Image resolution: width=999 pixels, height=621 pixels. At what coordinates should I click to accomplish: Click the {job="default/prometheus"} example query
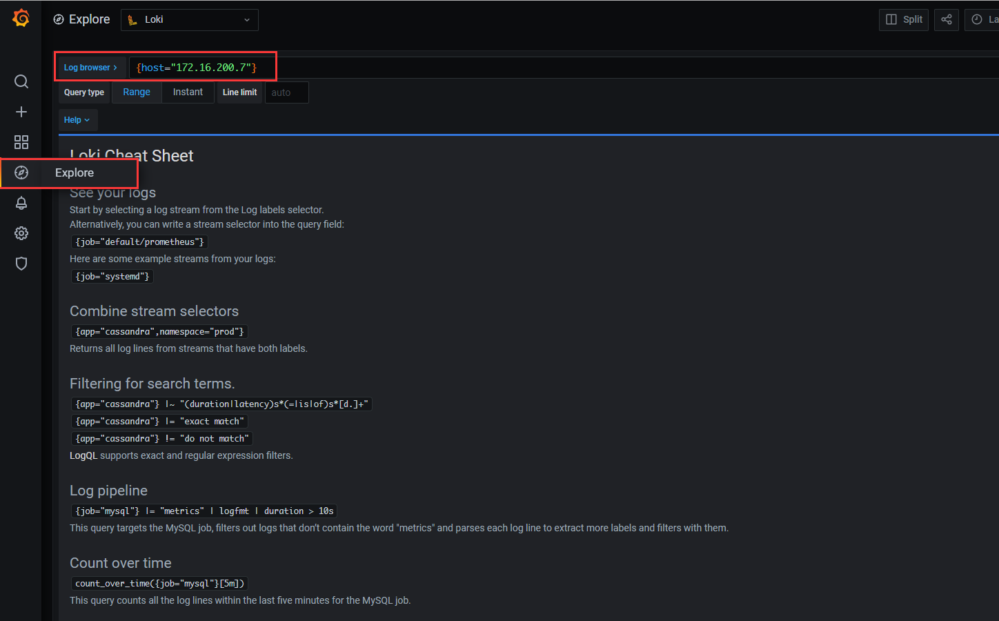(x=139, y=242)
